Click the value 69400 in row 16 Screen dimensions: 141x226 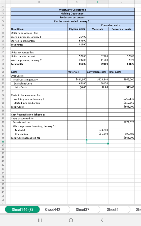pyautogui.click(x=104, y=64)
